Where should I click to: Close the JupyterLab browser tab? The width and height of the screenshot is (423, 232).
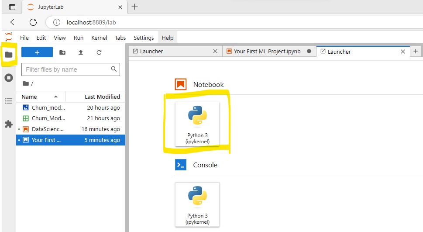(120, 7)
